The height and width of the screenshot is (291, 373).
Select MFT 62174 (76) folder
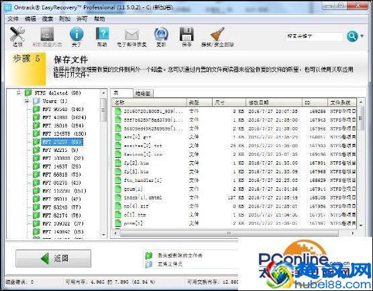pos(62,215)
